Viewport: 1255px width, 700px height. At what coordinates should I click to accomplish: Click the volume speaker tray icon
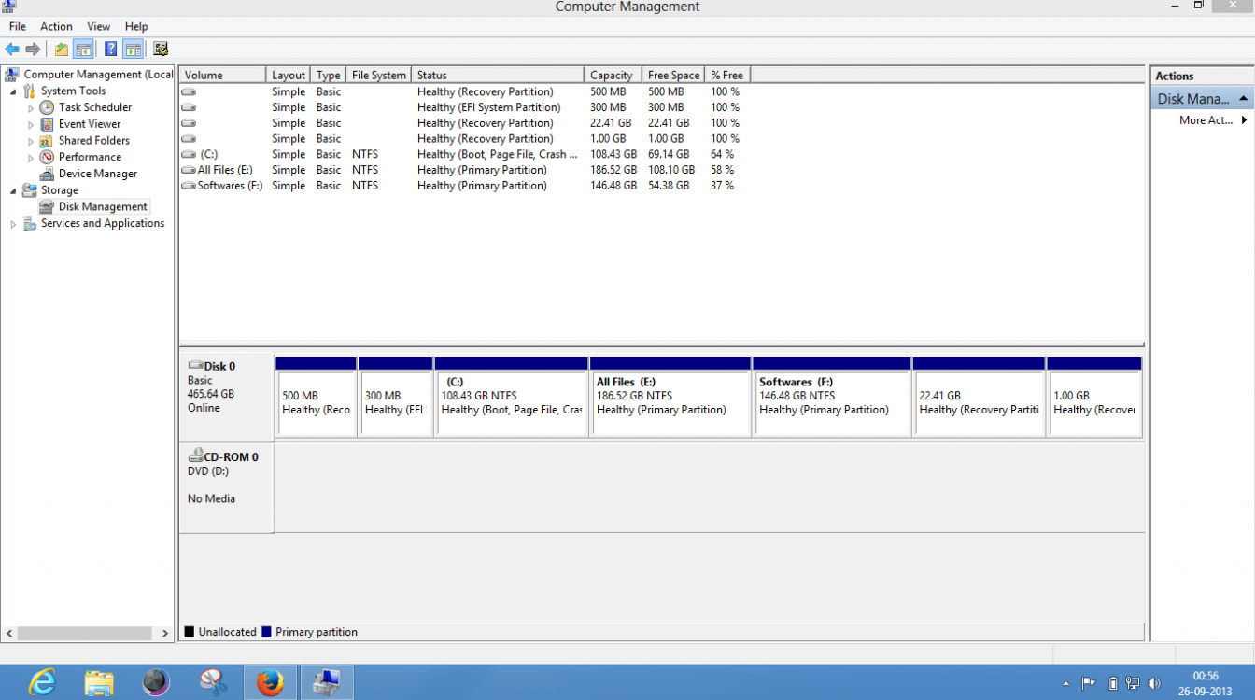tap(1154, 683)
